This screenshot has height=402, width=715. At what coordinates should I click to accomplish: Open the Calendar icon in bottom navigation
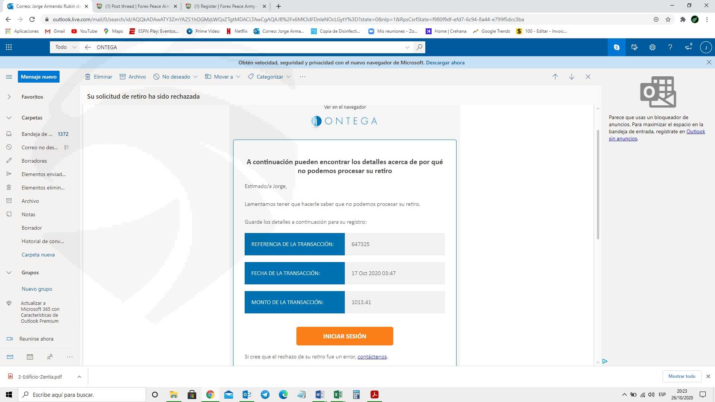point(30,357)
